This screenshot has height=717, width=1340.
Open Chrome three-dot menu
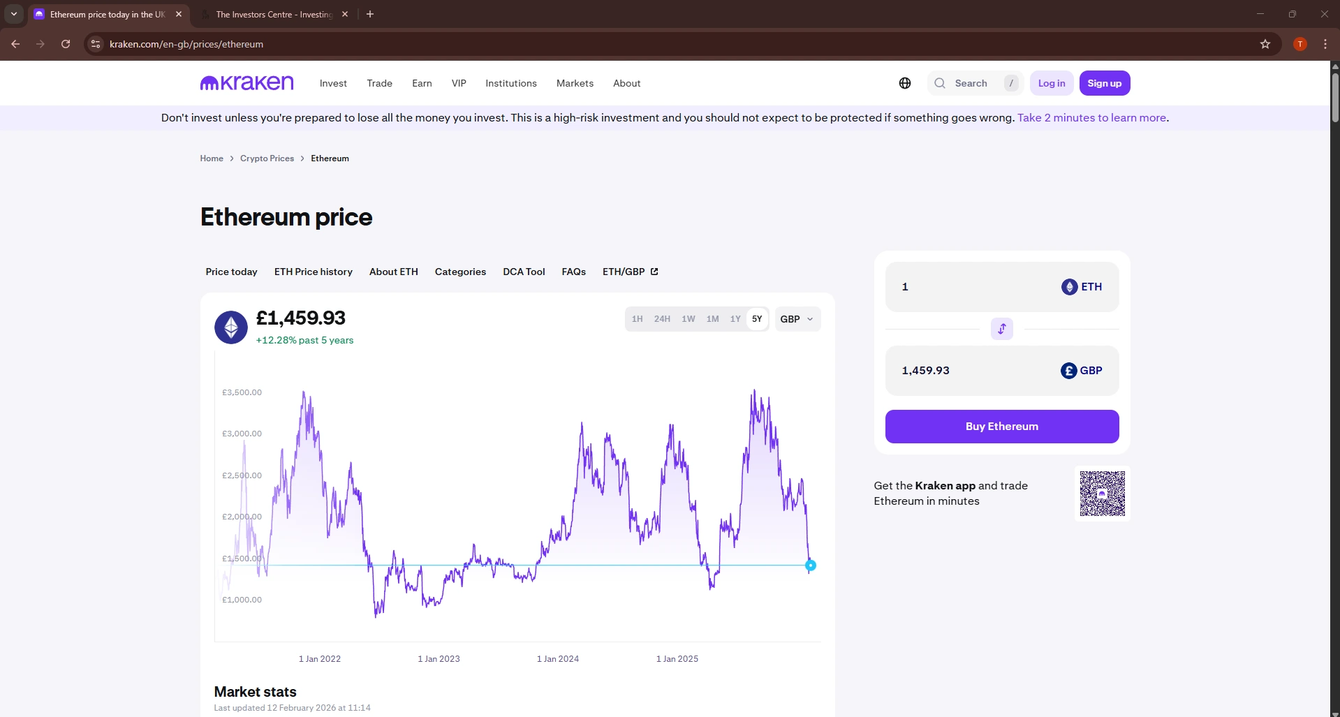click(x=1325, y=44)
